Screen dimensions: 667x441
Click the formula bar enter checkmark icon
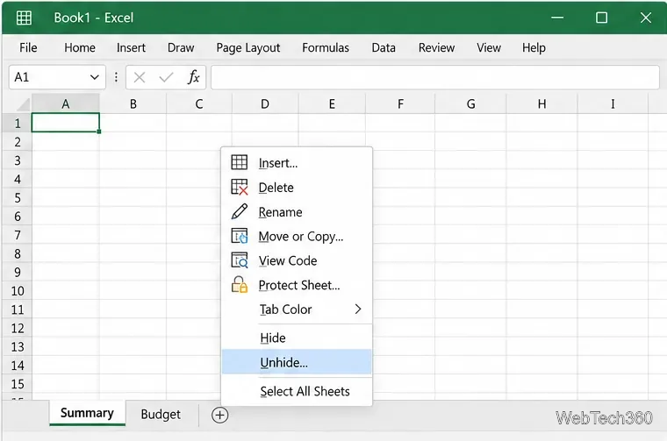[166, 77]
